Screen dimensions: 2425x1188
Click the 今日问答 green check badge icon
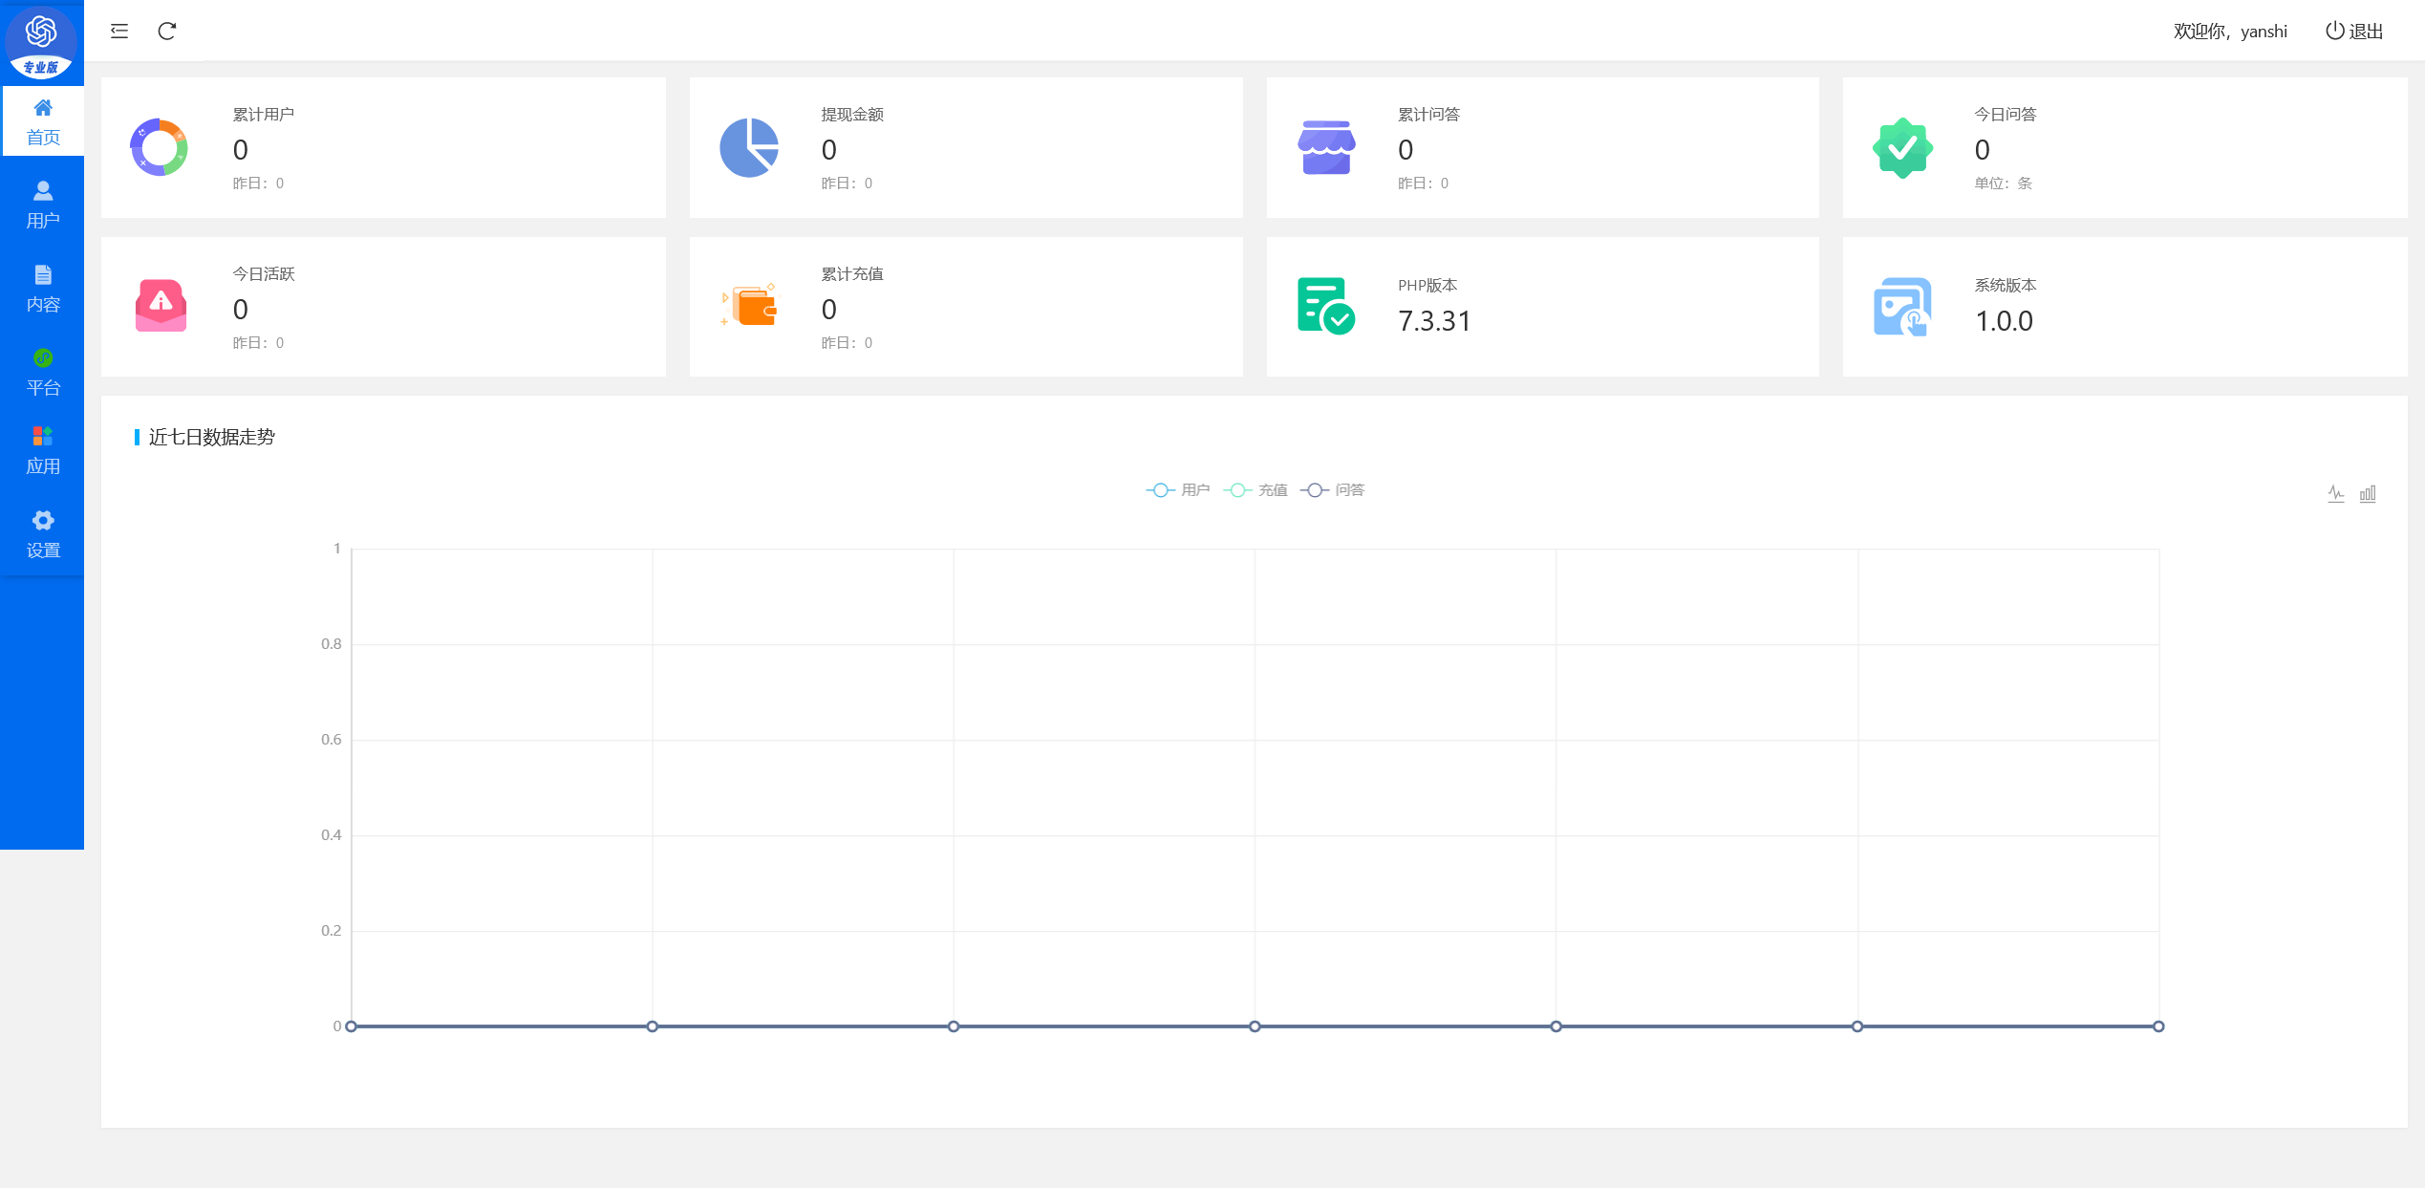point(1901,147)
